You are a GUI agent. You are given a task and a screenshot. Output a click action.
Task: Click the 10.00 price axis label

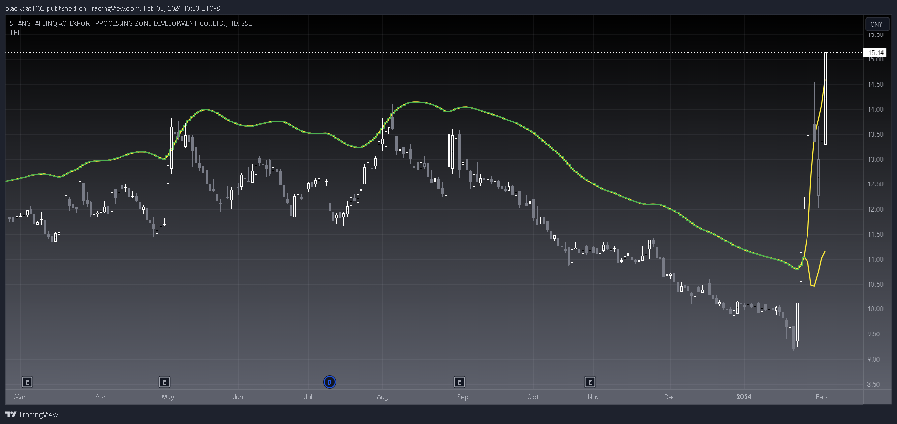tap(875, 309)
